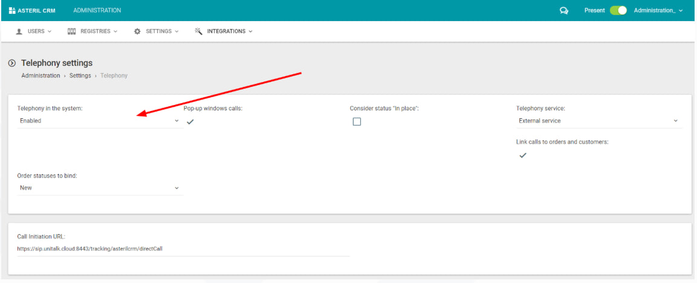Screen dimensions: 697x283
Task: Uncheck Link calls to orders and customers
Action: click(x=523, y=155)
